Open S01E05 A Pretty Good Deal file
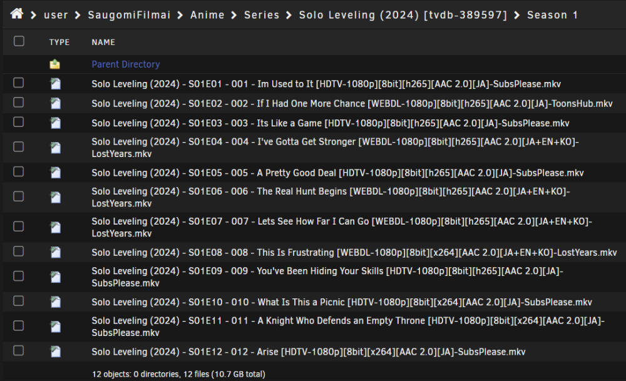Image resolution: width=626 pixels, height=381 pixels. click(337, 173)
